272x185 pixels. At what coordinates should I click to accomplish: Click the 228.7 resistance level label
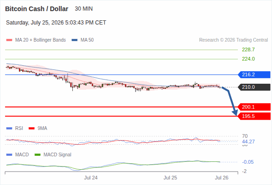pyautogui.click(x=248, y=49)
